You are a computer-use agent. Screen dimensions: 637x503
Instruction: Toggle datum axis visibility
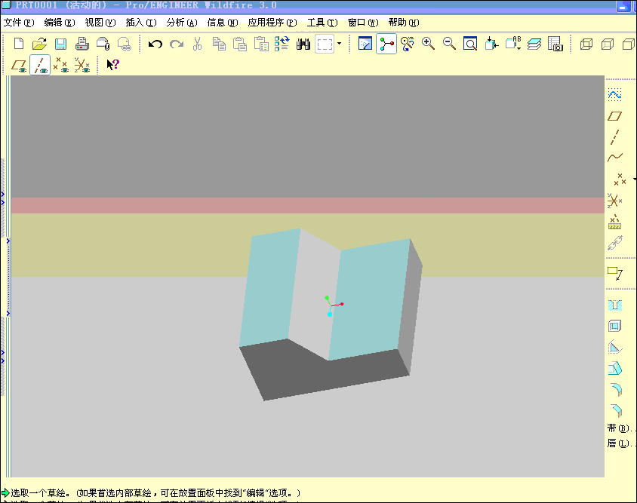(x=40, y=65)
